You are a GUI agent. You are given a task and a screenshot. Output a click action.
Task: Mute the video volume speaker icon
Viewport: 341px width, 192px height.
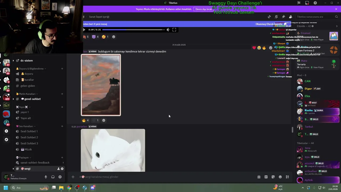click(x=168, y=30)
